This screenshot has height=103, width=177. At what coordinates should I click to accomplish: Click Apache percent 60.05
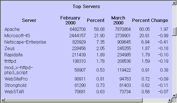tap(145, 29)
